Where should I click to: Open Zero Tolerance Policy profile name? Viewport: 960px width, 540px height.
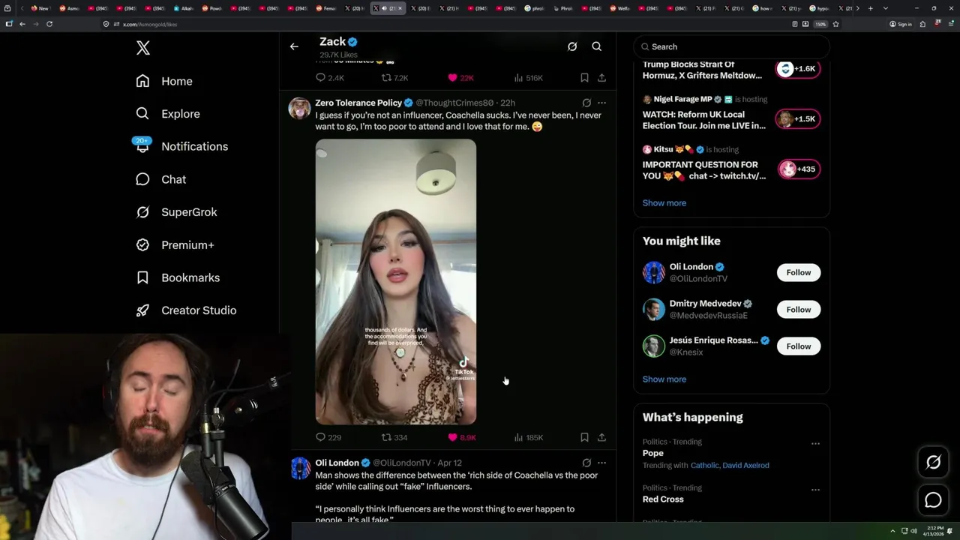click(358, 103)
